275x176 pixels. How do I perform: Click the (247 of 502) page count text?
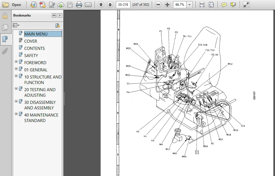(141, 5)
